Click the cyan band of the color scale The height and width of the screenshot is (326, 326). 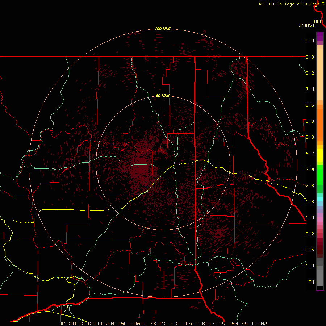click(320, 199)
